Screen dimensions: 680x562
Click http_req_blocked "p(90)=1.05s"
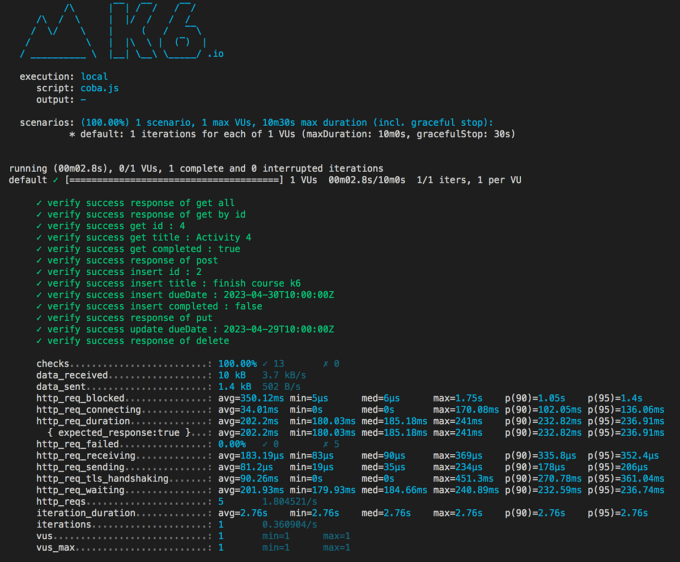[x=536, y=398]
